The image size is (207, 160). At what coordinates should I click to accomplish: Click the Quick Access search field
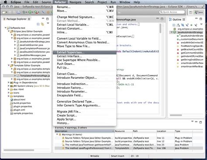tap(172, 12)
